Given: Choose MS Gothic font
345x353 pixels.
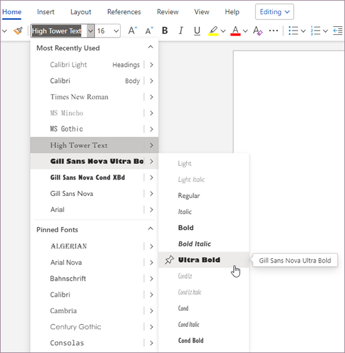Looking at the screenshot, I should click(x=87, y=129).
